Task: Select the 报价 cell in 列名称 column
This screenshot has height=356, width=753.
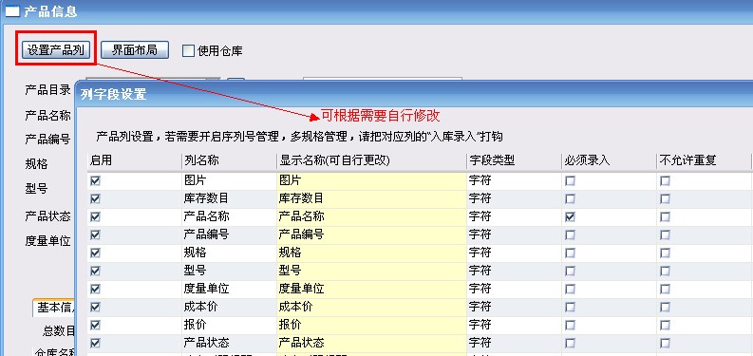Action: [x=229, y=326]
